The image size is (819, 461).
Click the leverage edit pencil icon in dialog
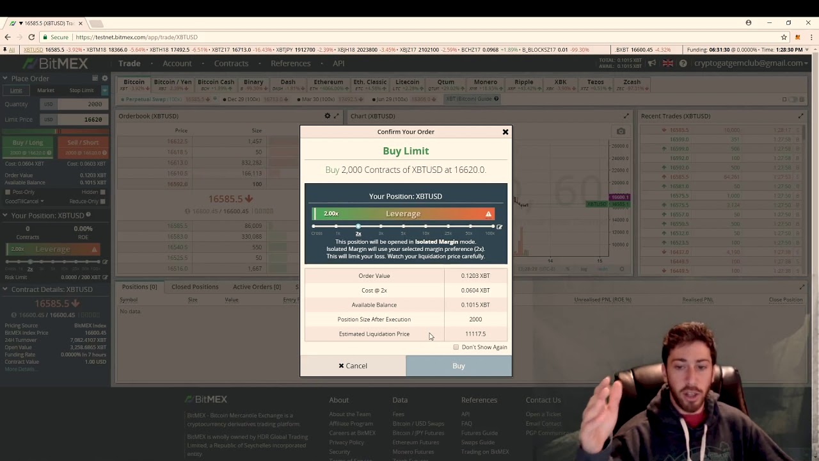[x=499, y=227]
